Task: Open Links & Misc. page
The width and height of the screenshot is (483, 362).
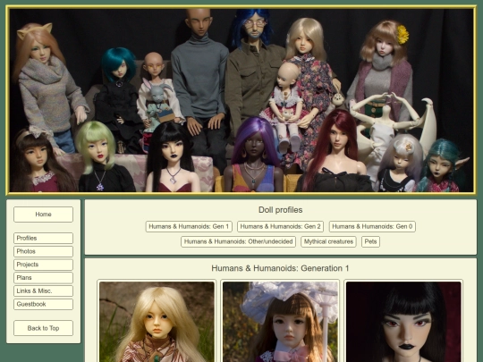Action: tap(43, 290)
